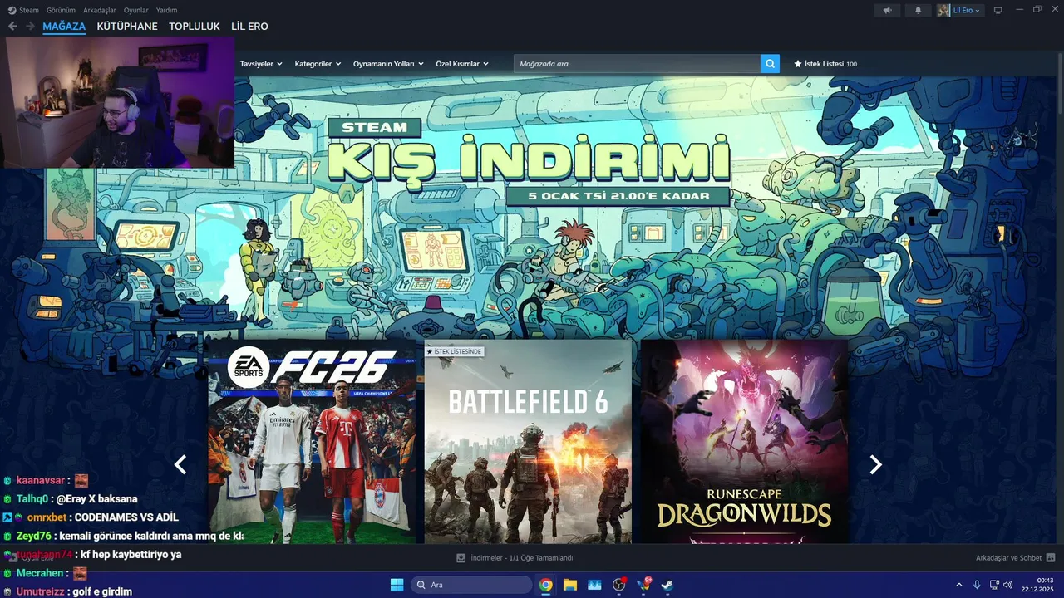
Task: Expand Özel Kısımlar dropdown
Action: (462, 64)
